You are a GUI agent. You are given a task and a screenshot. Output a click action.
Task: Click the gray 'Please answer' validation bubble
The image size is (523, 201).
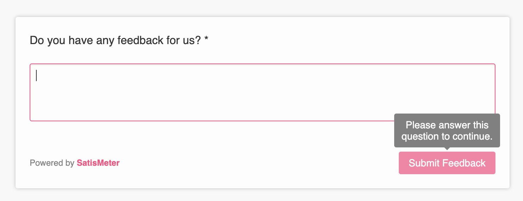pos(447,130)
